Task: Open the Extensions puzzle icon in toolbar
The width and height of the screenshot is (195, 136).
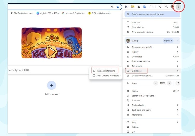Action: point(151,7)
